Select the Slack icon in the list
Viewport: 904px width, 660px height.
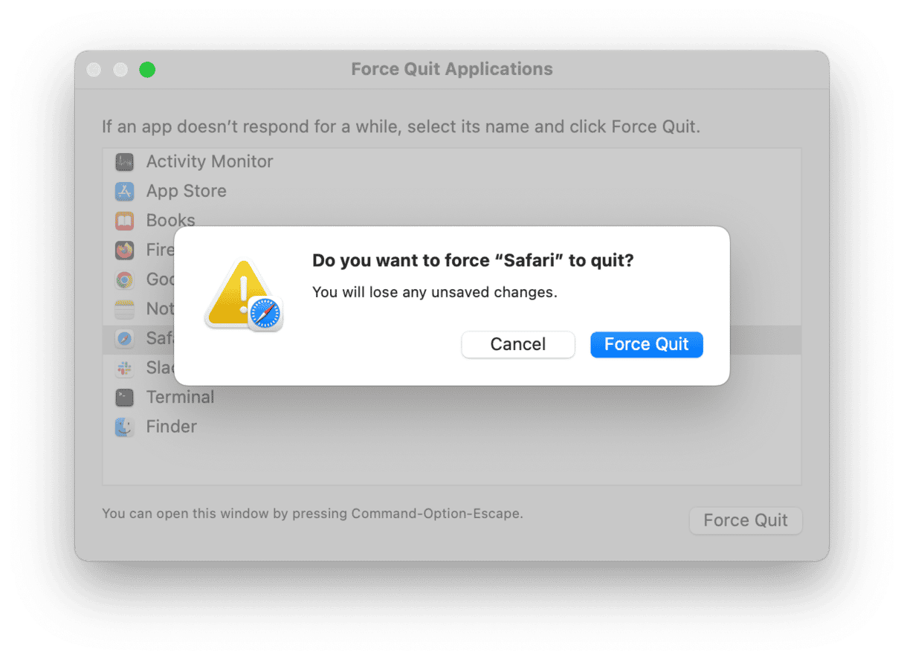(124, 368)
